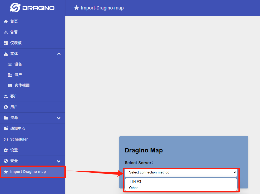Open the Import-Dragino-map sidebar item
260x194 pixels.
tap(33, 172)
